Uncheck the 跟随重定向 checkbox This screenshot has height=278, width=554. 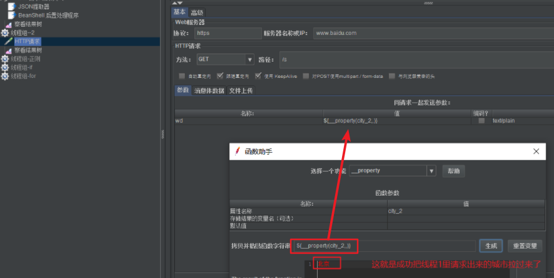point(219,76)
